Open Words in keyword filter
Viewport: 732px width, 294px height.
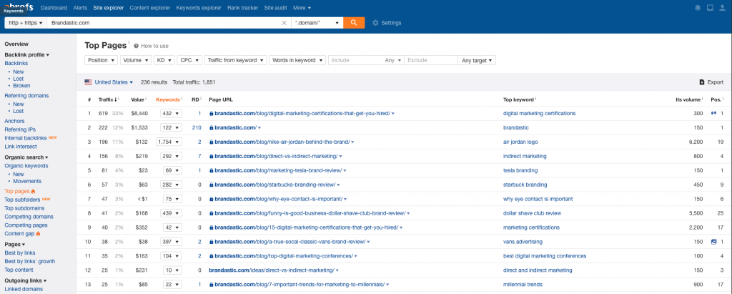[x=297, y=60]
